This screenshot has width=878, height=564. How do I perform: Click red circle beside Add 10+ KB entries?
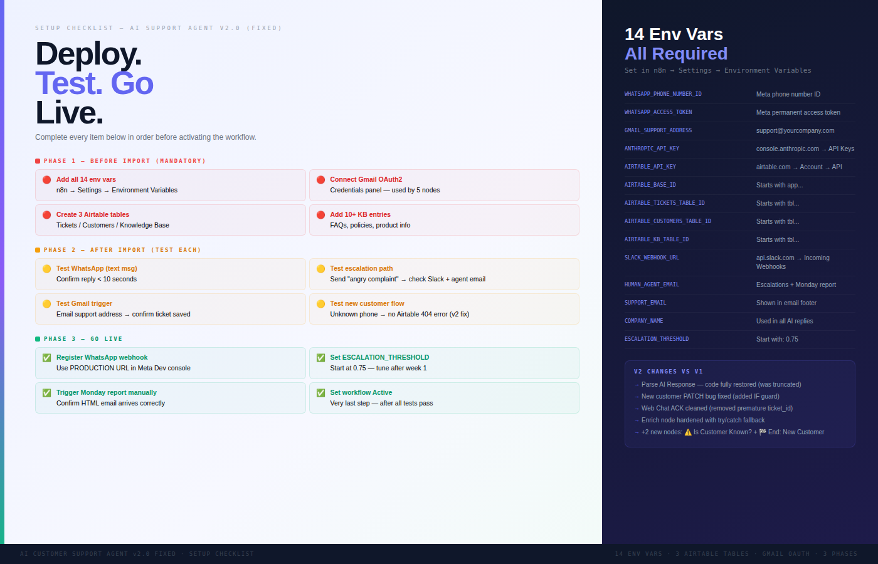click(x=320, y=215)
